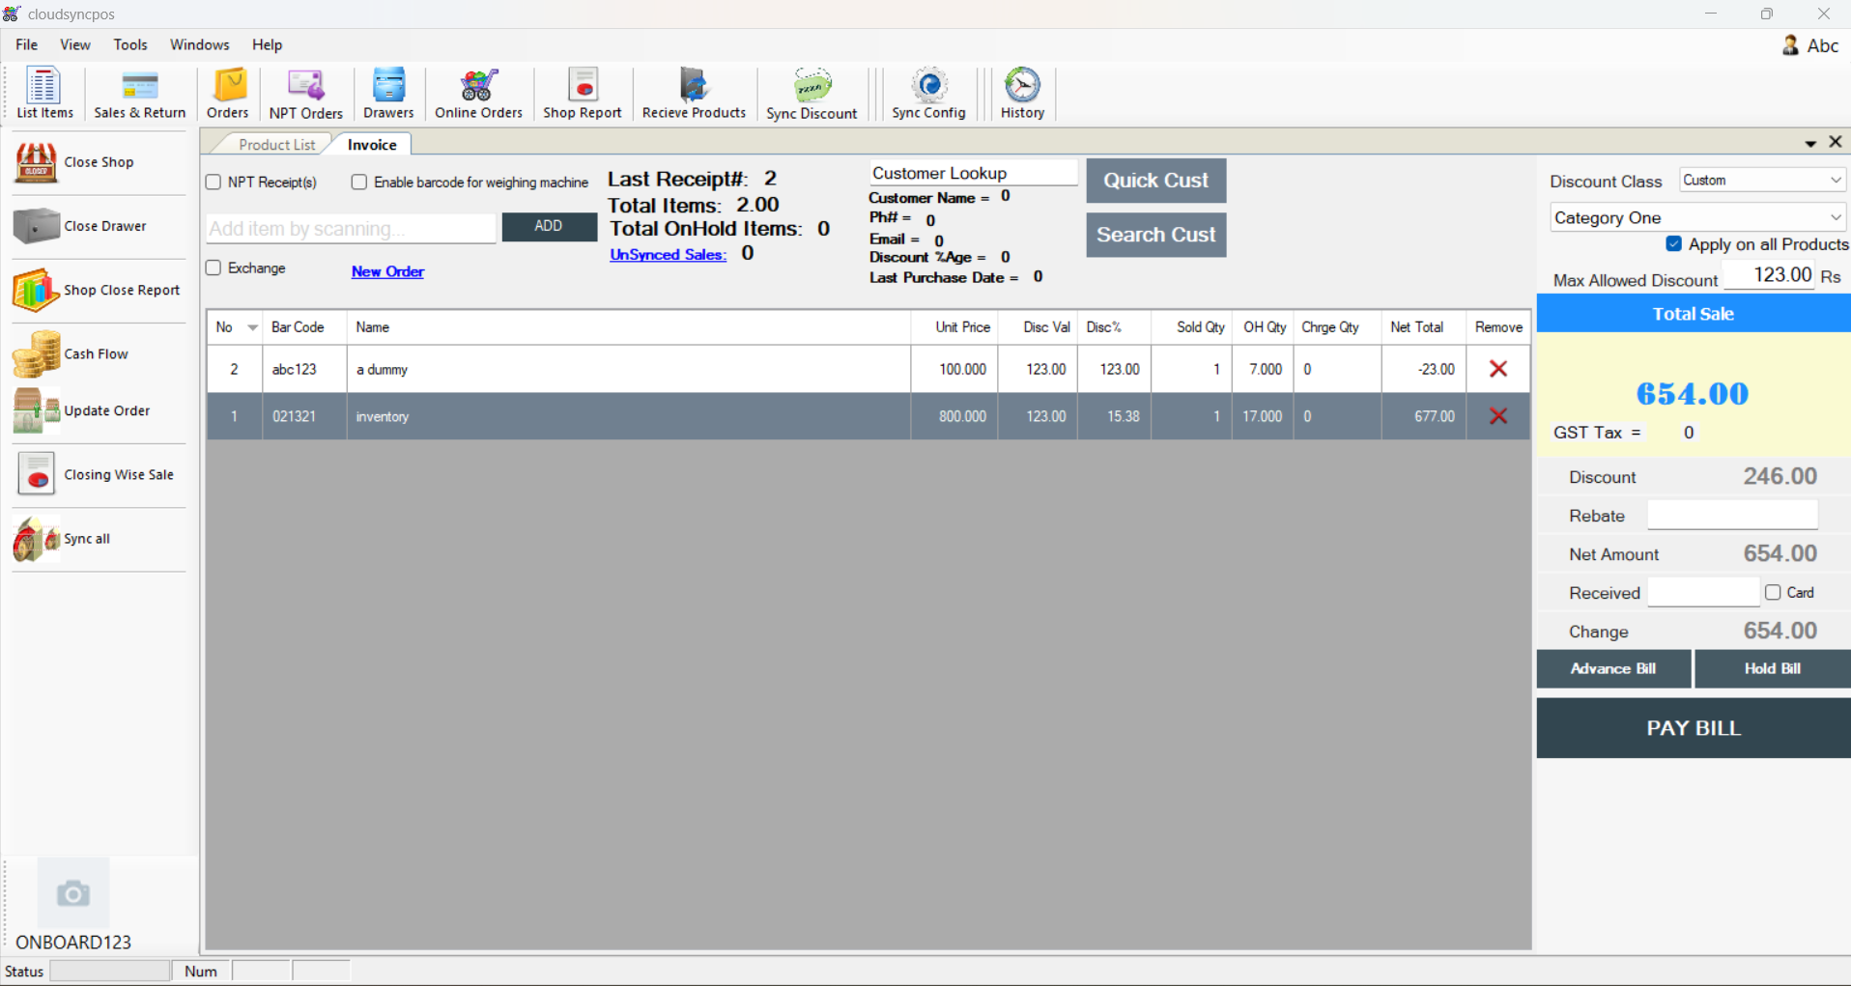Enable barcode for weighing machine checkbox
1851x986 pixels.
click(359, 183)
